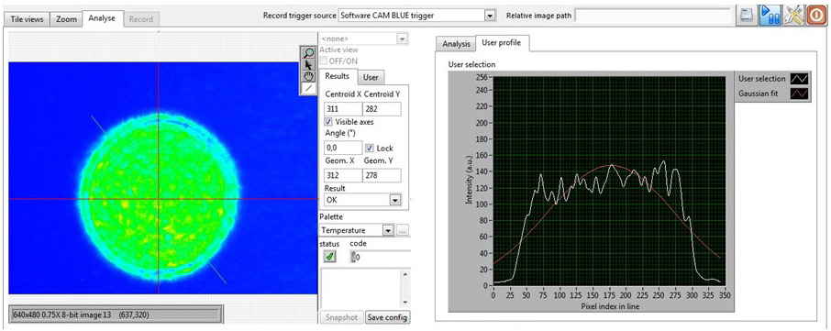The height and width of the screenshot is (331, 831).
Task: Select the line profile drawing tool
Action: [x=309, y=88]
